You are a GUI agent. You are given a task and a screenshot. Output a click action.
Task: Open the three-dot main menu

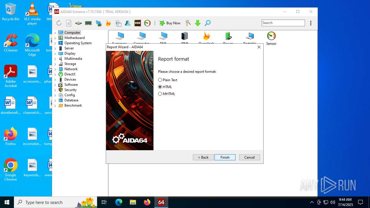click(311, 23)
